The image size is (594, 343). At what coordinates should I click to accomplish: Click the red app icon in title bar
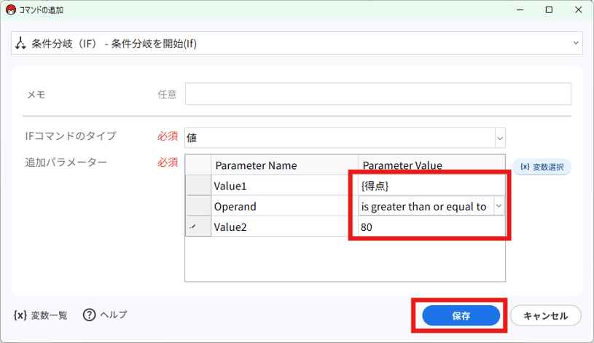11,10
